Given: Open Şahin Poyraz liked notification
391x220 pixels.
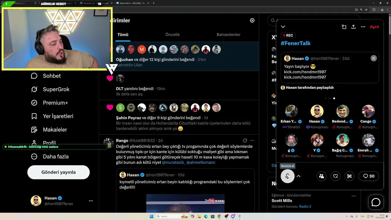Looking at the screenshot, I should click(x=179, y=117).
